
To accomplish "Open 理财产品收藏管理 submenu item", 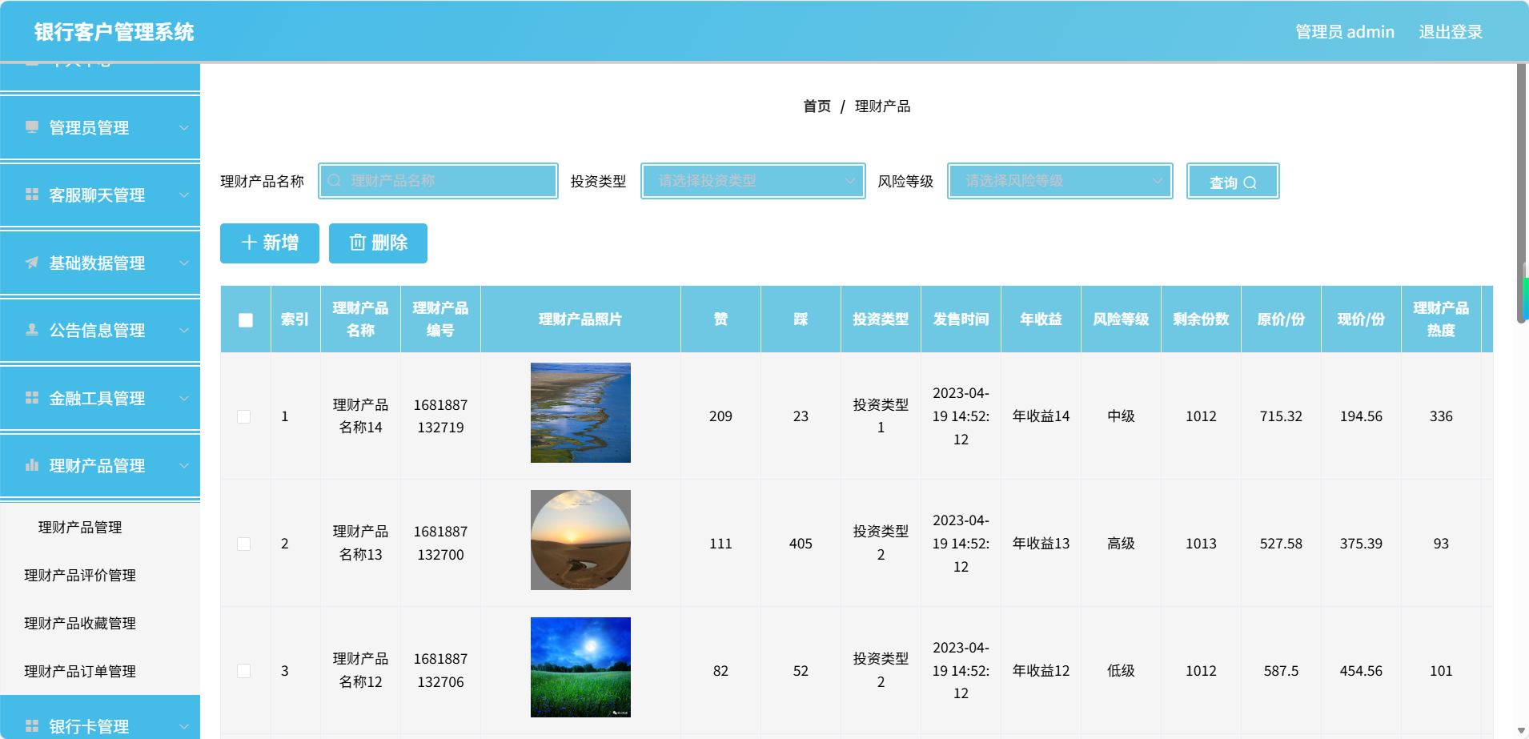I will click(x=100, y=623).
